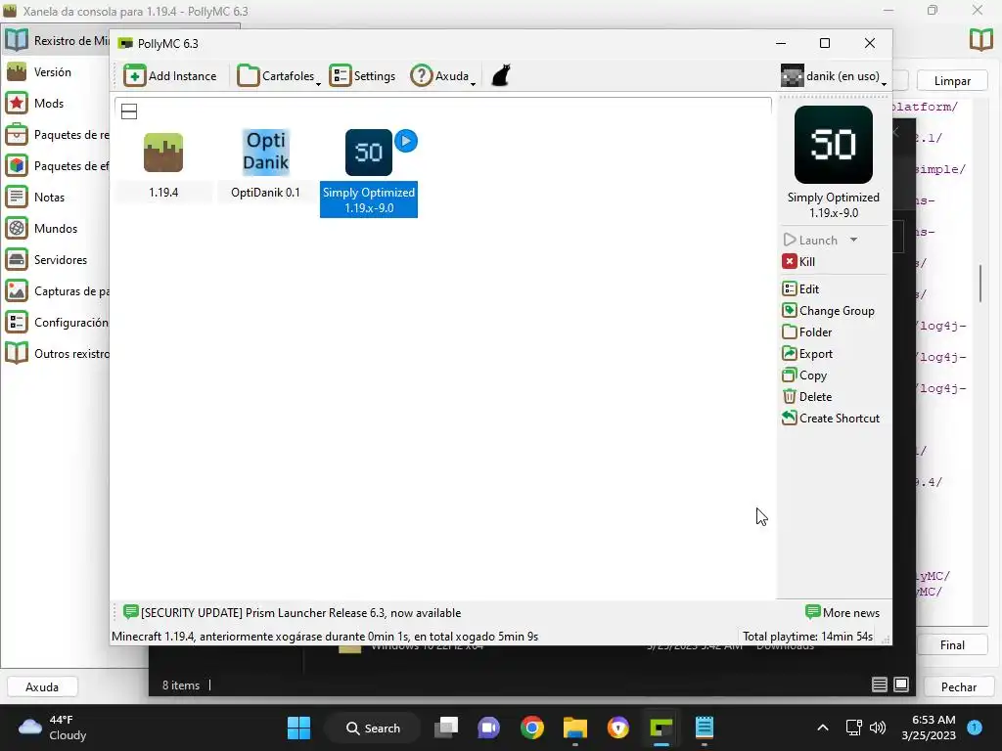Open Outros rexistros page in console window
This screenshot has width=1002, height=751.
pos(56,354)
